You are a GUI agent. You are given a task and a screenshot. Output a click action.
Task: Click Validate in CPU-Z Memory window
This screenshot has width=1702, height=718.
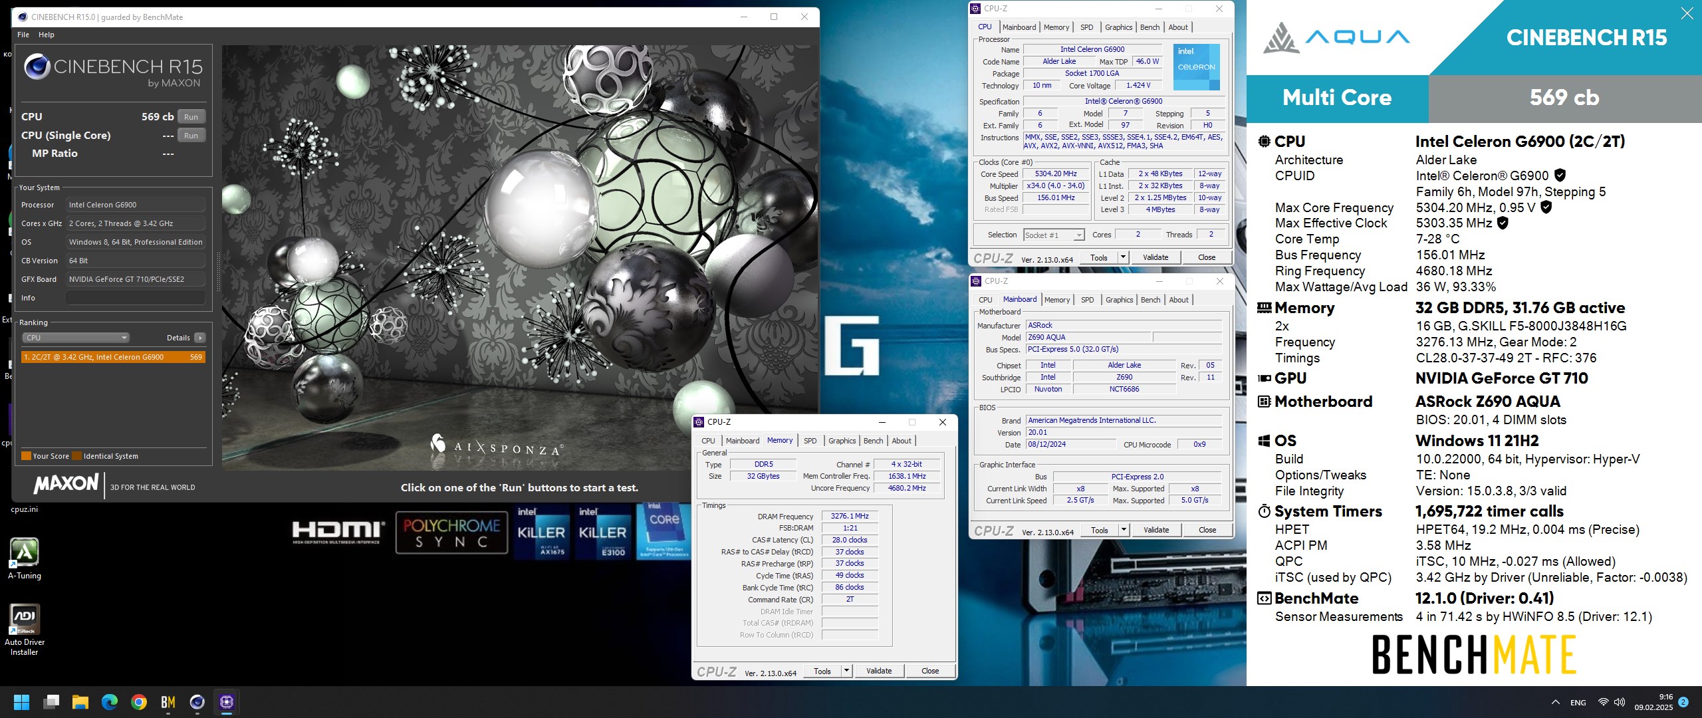[879, 671]
